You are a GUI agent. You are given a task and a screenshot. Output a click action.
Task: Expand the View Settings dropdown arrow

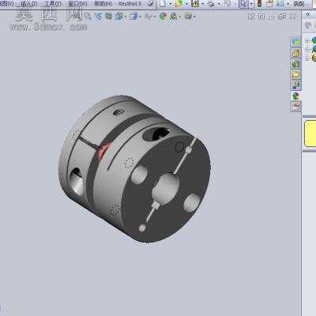194,17
